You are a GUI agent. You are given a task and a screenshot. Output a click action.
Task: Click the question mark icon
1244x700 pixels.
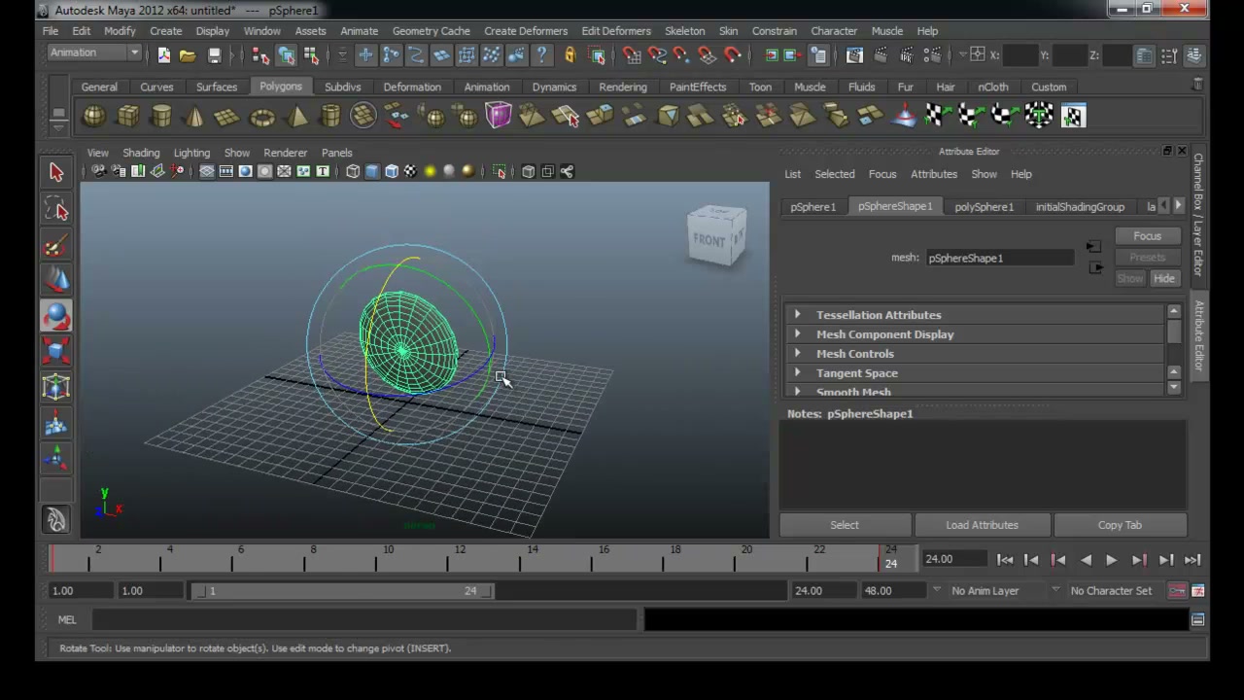tap(541, 55)
